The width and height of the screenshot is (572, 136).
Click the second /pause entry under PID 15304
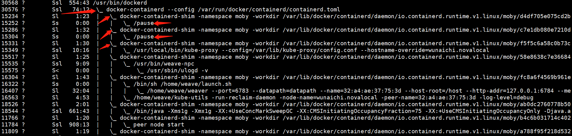[144, 37]
